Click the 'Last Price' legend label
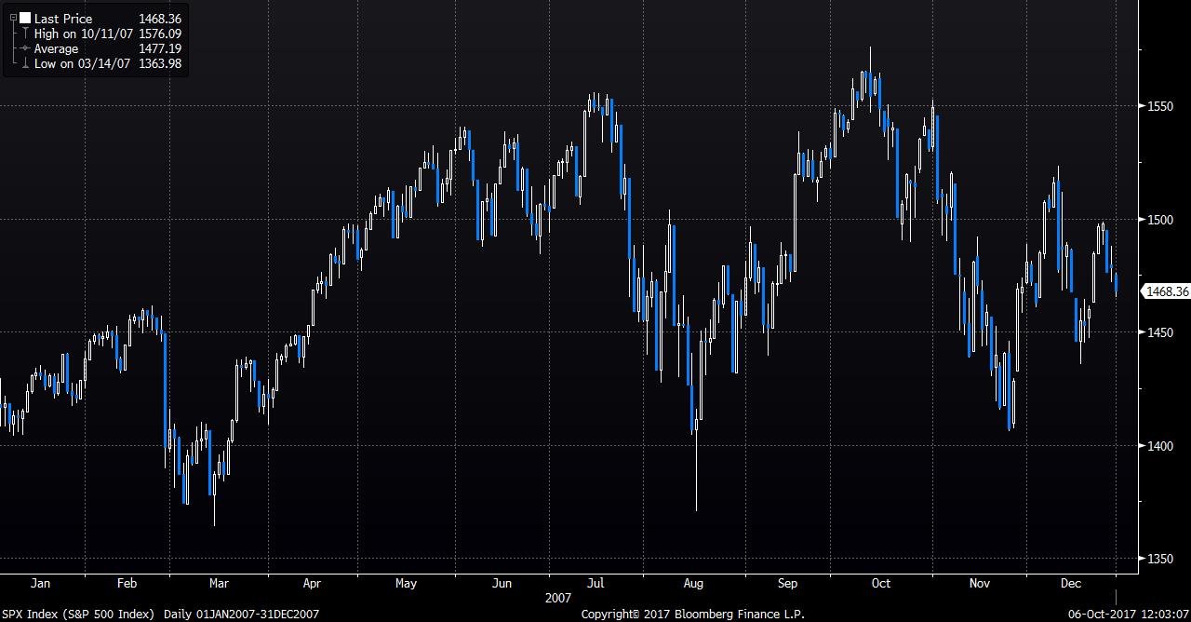 click(63, 19)
